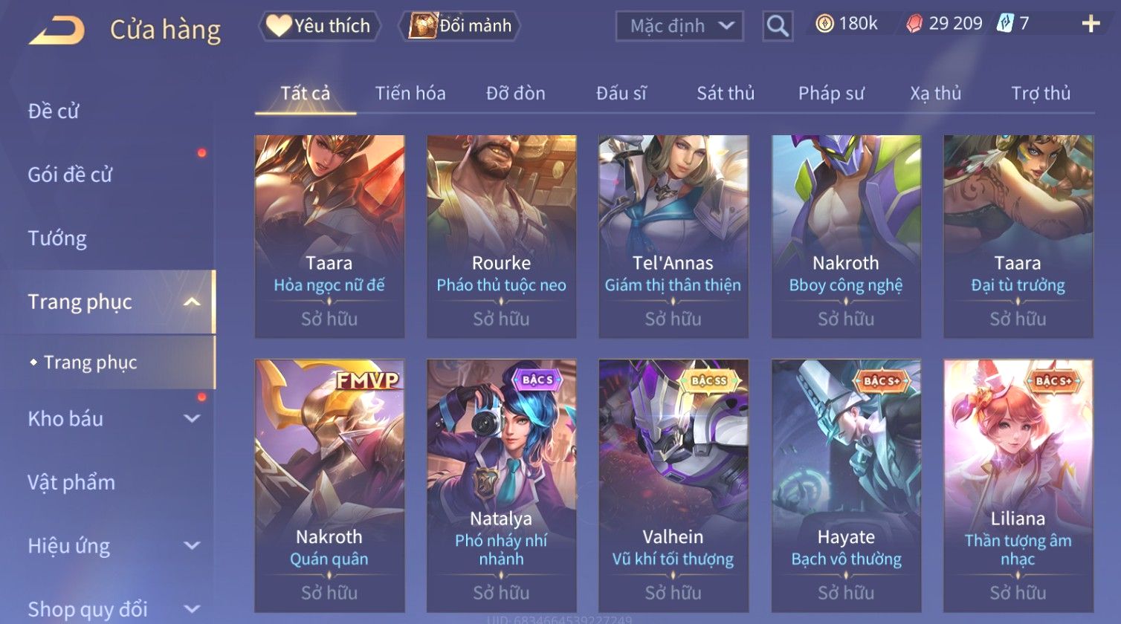1121x624 pixels.
Task: Expand the Kho báu sidebar section
Action: coord(192,418)
